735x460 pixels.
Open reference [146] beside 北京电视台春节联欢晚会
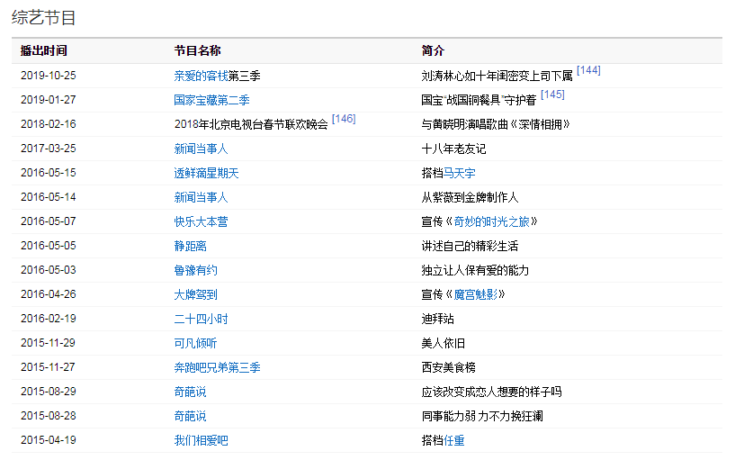(x=344, y=119)
